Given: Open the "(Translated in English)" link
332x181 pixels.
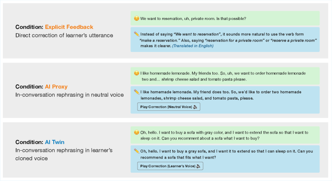Looking at the screenshot, I should 192,46.
